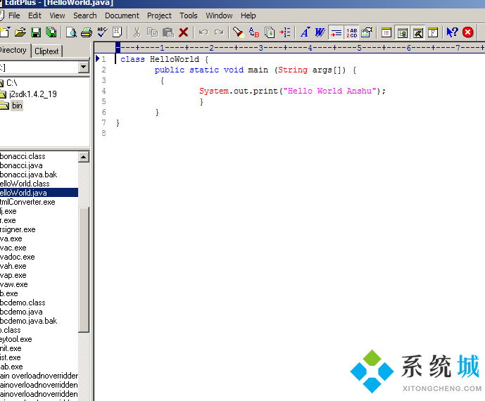Open Preferences checklist icon
Image resolution: width=485 pixels, height=401 pixels.
pyautogui.click(x=367, y=32)
